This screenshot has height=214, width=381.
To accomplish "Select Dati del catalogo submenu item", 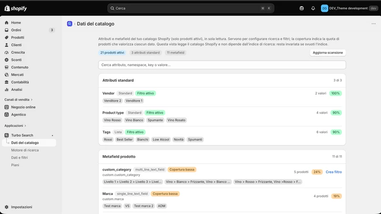I will coord(29,143).
